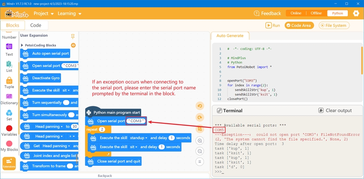Reset workspace zoom with equals icon
This screenshot has height=179, width=364.
[x=199, y=162]
